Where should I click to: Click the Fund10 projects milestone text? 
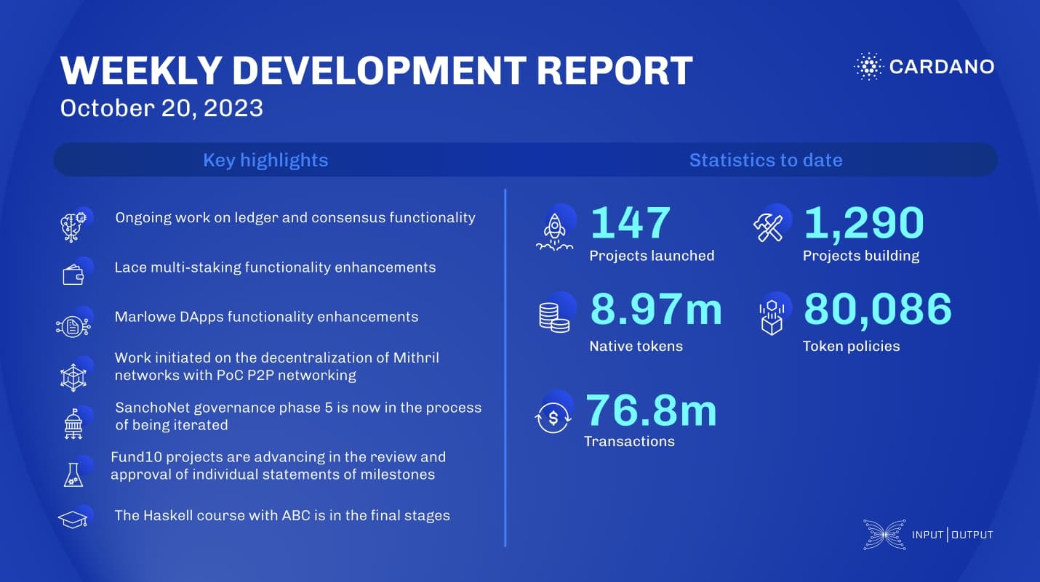pos(278,466)
